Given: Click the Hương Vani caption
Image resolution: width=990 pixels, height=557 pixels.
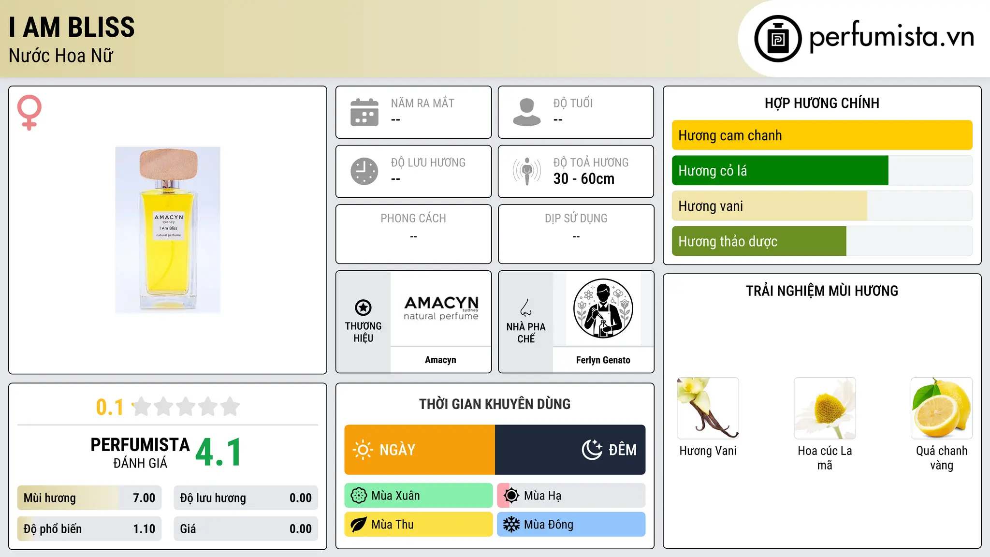Looking at the screenshot, I should 708,451.
